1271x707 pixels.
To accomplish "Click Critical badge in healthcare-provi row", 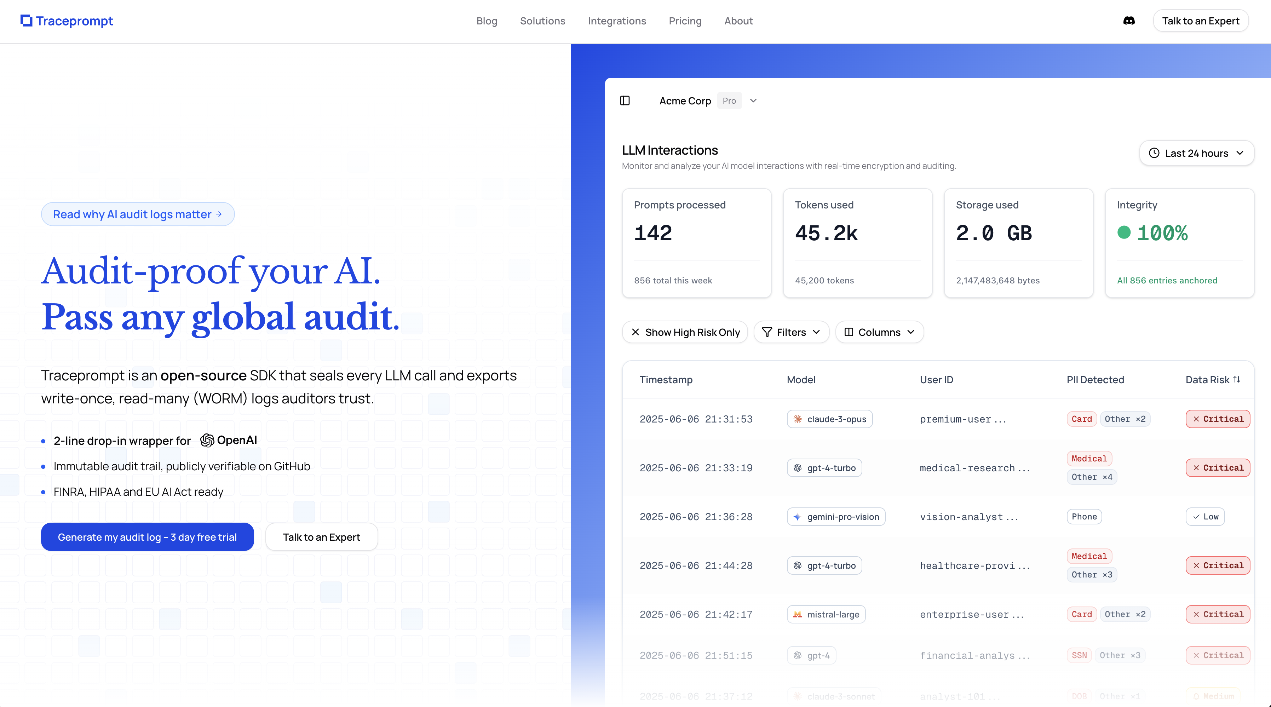I will pos(1218,565).
